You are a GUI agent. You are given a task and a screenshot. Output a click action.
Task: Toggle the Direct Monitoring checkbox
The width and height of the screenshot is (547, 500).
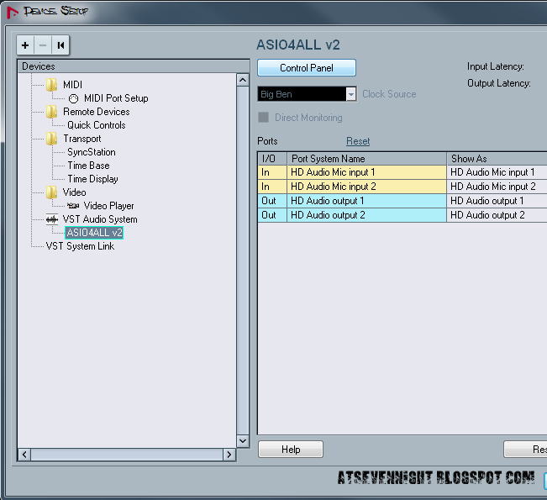point(263,118)
